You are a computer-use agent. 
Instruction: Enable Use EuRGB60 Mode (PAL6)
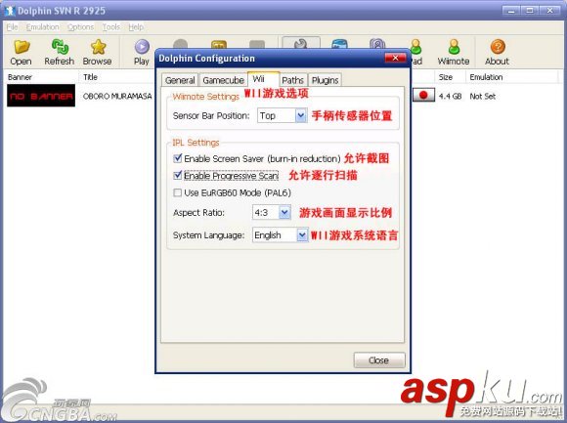coord(178,192)
